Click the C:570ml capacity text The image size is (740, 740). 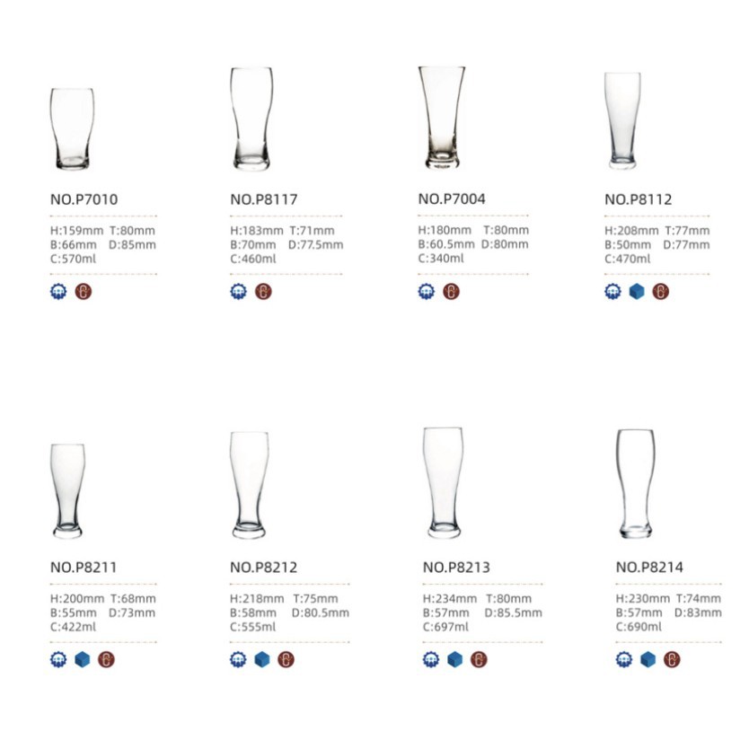[x=74, y=259]
